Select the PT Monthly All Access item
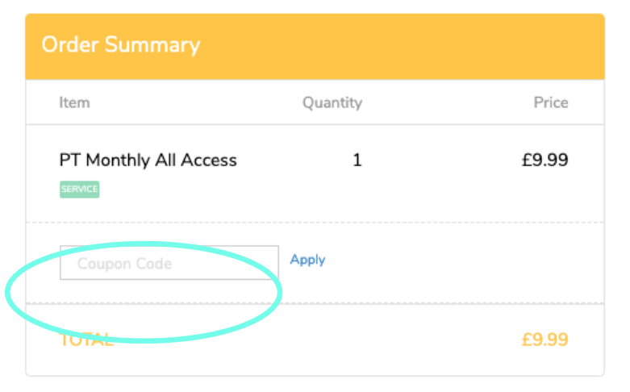 148,161
